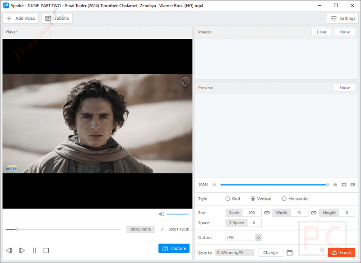
Task: Click the current time field 00:00:09:10
Action: tap(141, 229)
